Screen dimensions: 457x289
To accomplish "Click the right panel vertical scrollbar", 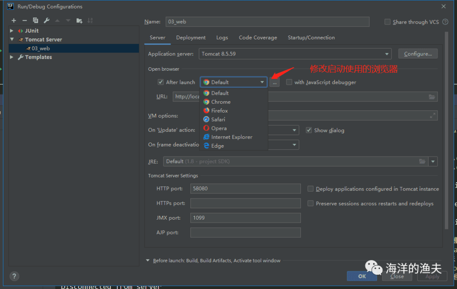I will pyautogui.click(x=446, y=130).
